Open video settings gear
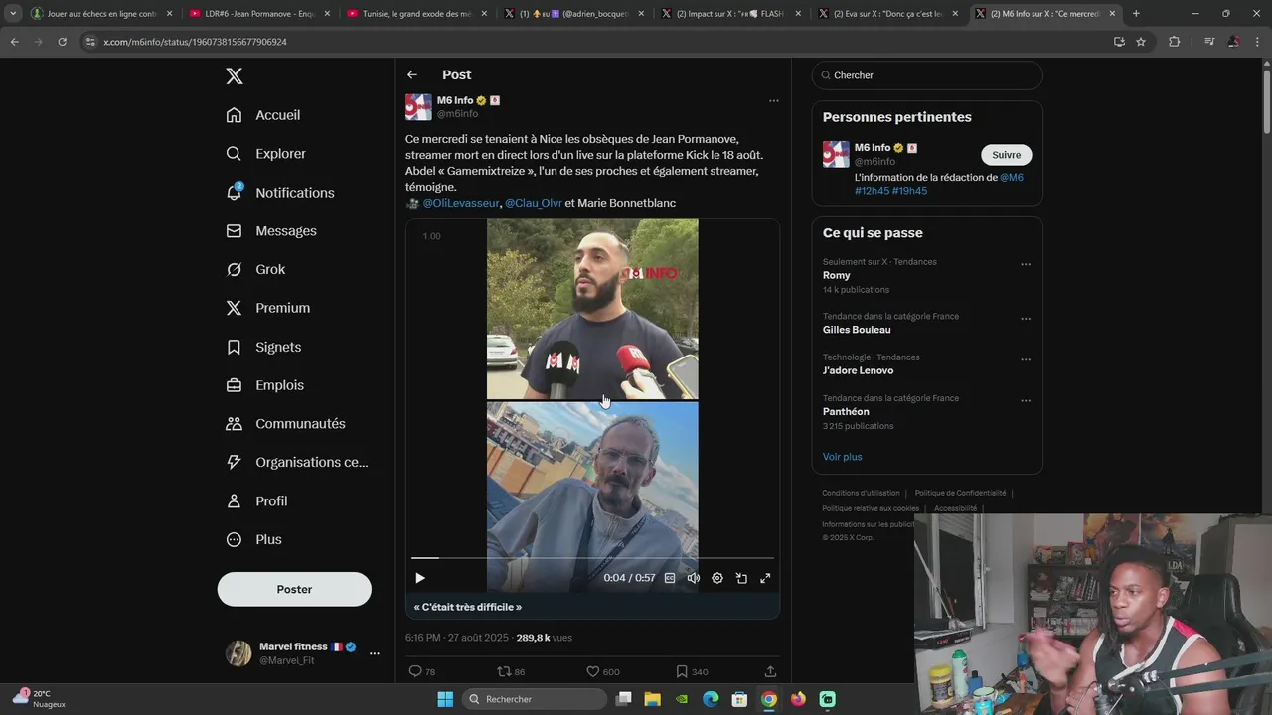This screenshot has height=715, width=1272. pos(717,578)
